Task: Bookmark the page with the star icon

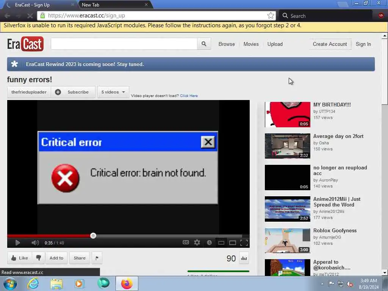Action: pyautogui.click(x=271, y=16)
